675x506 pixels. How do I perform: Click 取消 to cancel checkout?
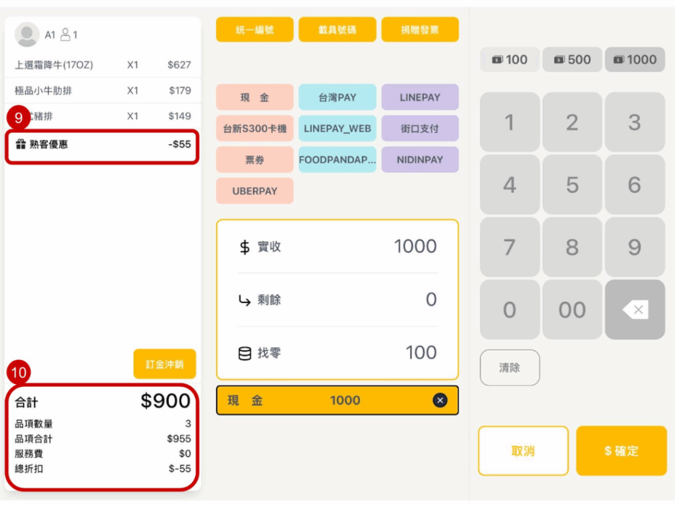523,451
